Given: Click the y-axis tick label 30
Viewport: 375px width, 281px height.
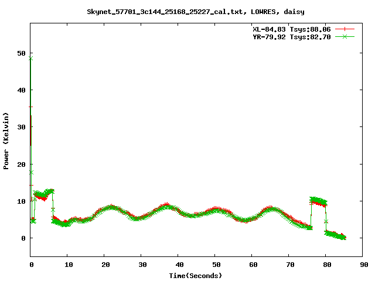Looking at the screenshot, I should [21, 127].
